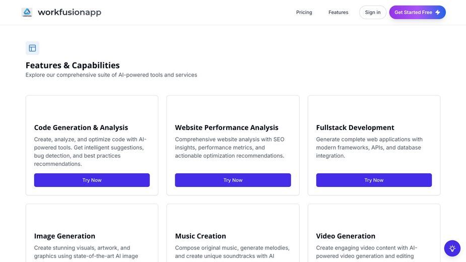This screenshot has height=262, width=466.
Task: Open the Video Generation card
Action: pyautogui.click(x=374, y=233)
